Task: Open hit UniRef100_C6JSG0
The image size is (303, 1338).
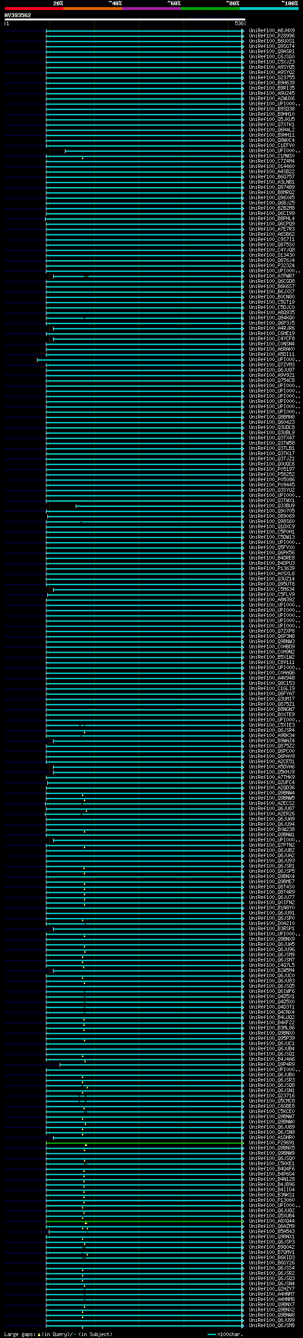Action: 272,56
